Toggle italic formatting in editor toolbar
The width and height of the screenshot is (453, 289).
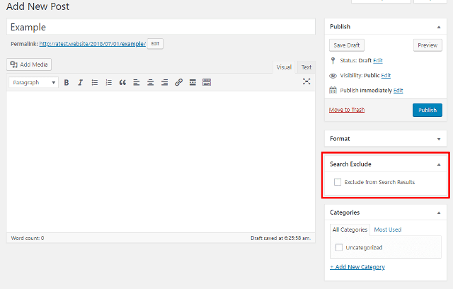coord(80,82)
